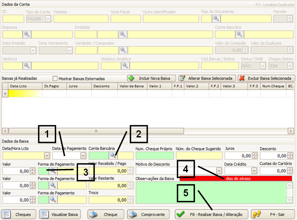Expand the Data Crédito date dropdown
Image resolution: width=297 pixels, height=220 pixels.
tap(254, 171)
